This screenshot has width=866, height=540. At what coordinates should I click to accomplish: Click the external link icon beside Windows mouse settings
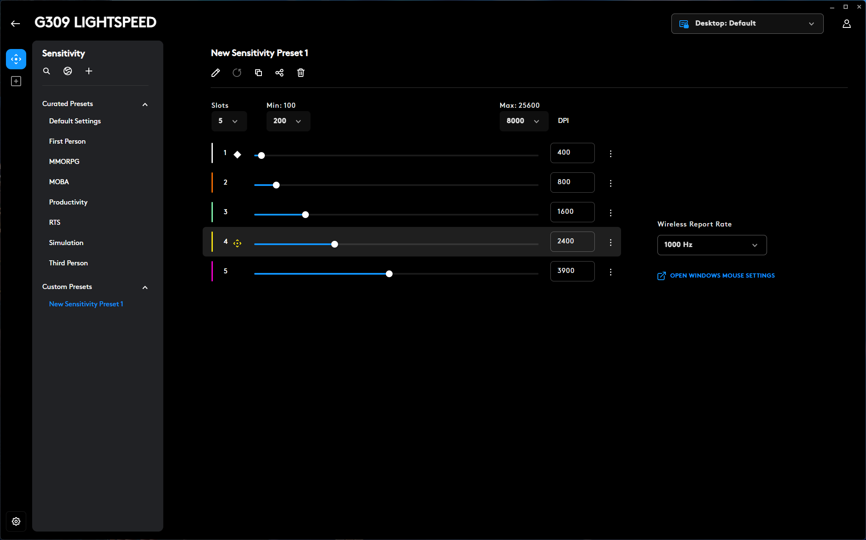pos(662,276)
